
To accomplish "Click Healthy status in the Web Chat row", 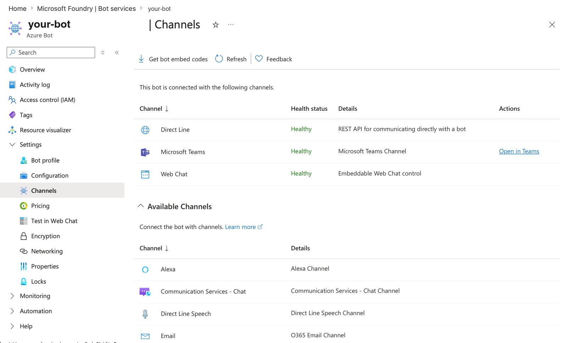I will pyautogui.click(x=301, y=173).
